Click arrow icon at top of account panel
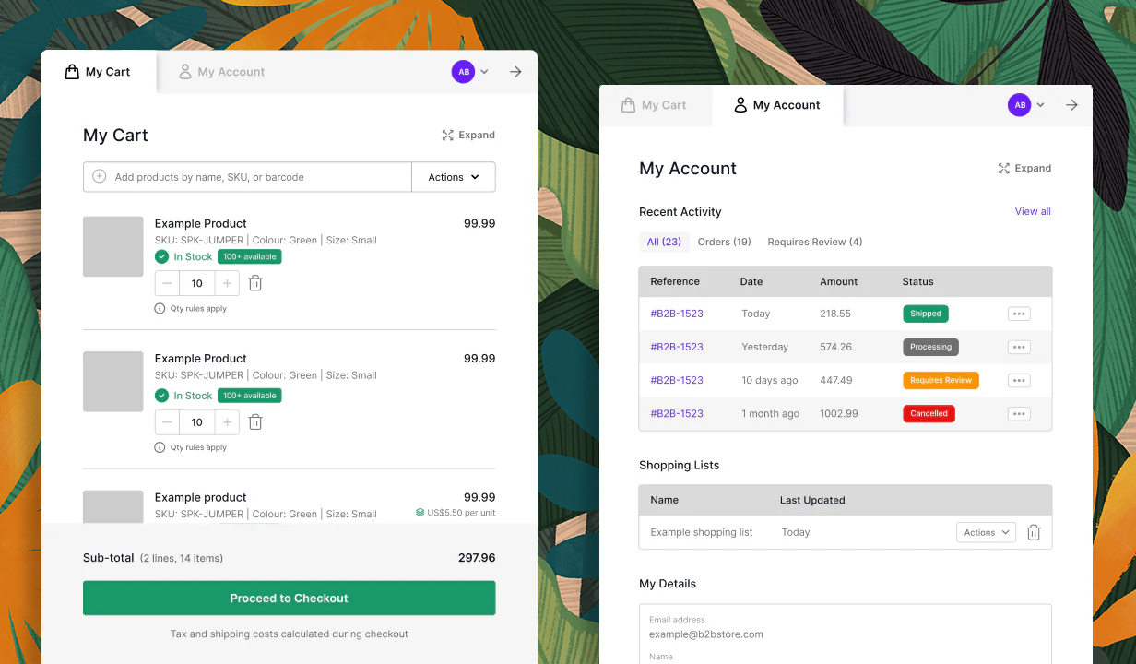 [1071, 105]
